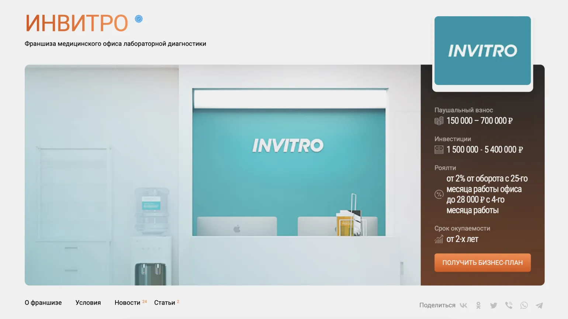568x319 pixels.
Task: Share the page through WhatsApp
Action: (524, 305)
